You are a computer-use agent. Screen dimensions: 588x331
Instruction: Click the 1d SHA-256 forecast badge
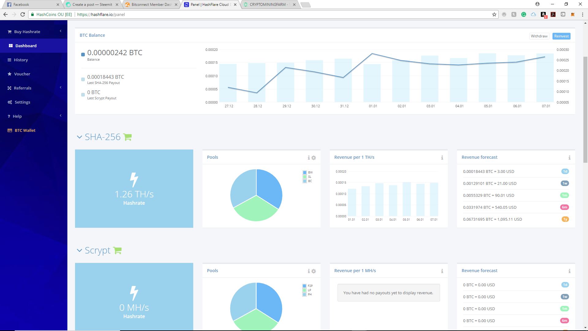[x=565, y=171]
